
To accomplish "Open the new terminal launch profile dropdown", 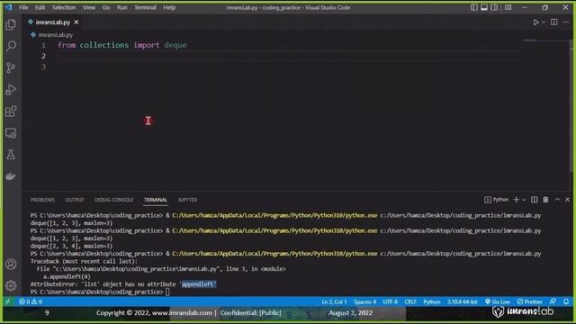I will tap(524, 200).
